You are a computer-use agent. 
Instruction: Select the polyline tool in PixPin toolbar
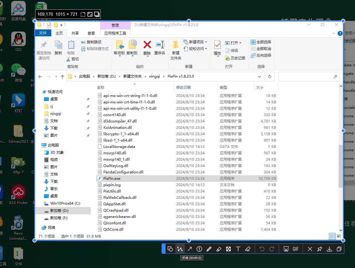[x=180, y=249]
